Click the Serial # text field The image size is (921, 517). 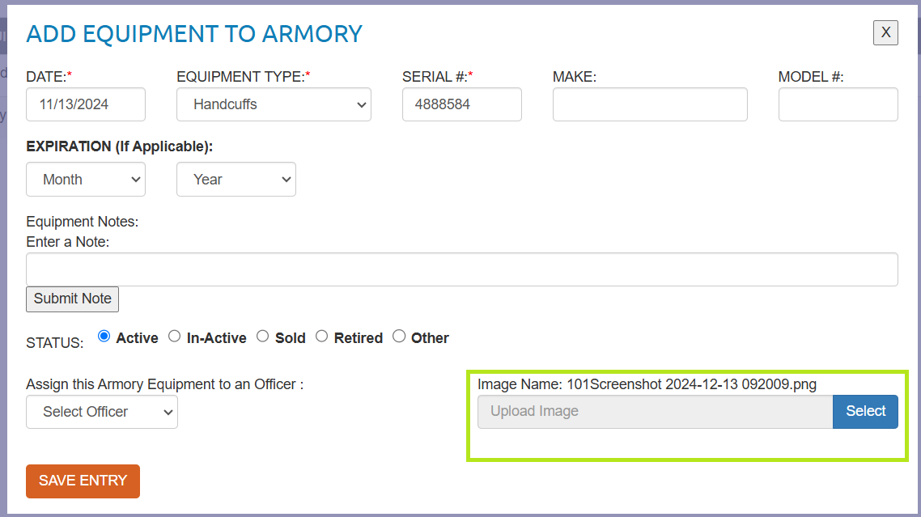pos(461,104)
